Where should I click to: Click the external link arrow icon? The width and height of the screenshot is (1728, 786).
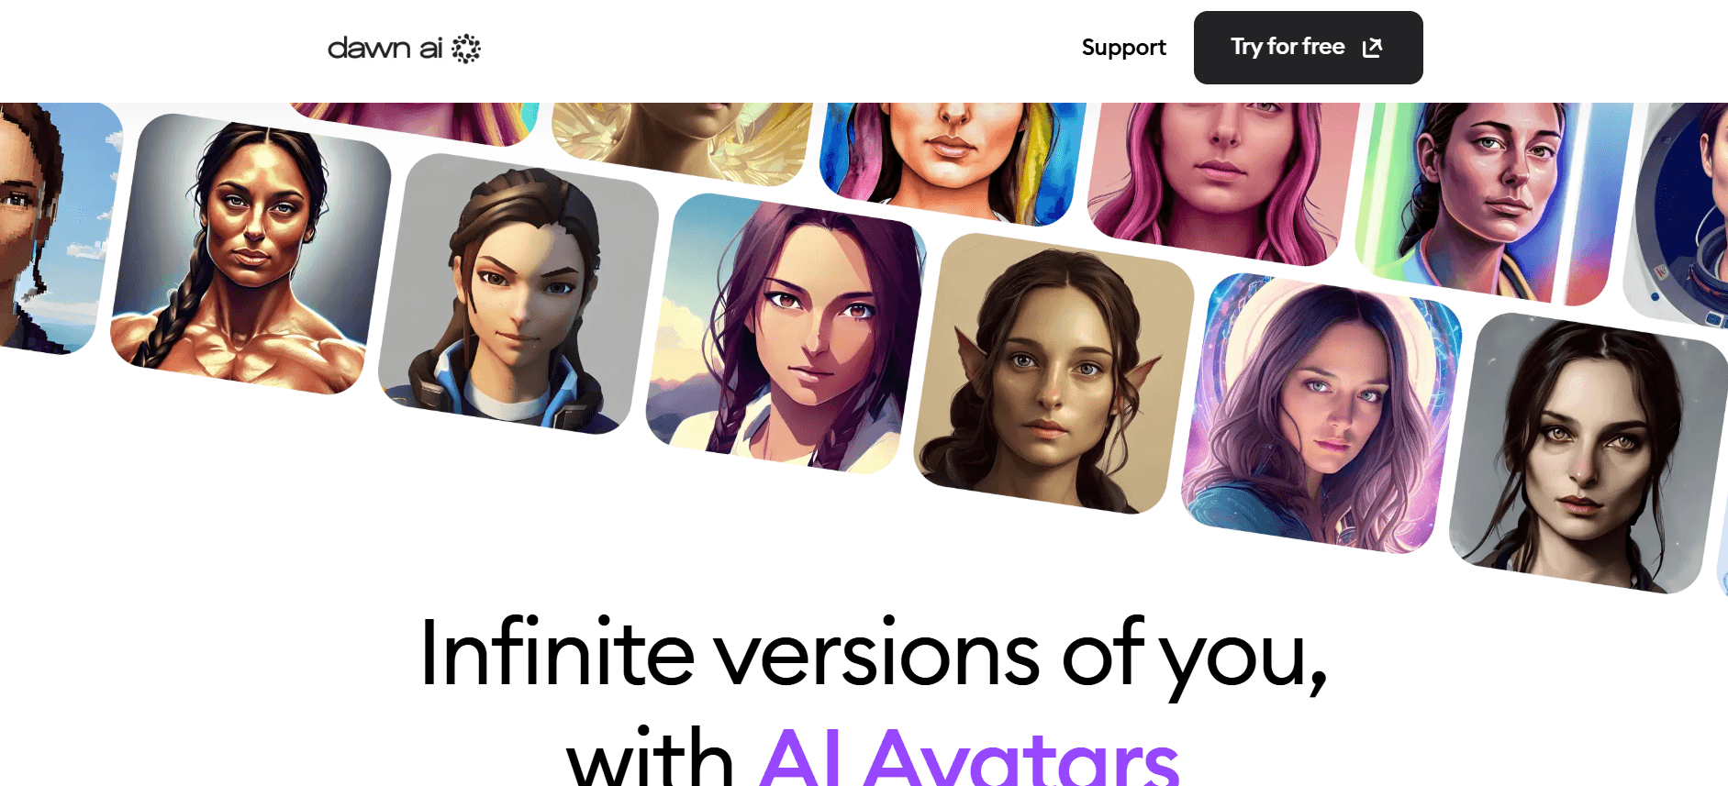click(x=1372, y=48)
